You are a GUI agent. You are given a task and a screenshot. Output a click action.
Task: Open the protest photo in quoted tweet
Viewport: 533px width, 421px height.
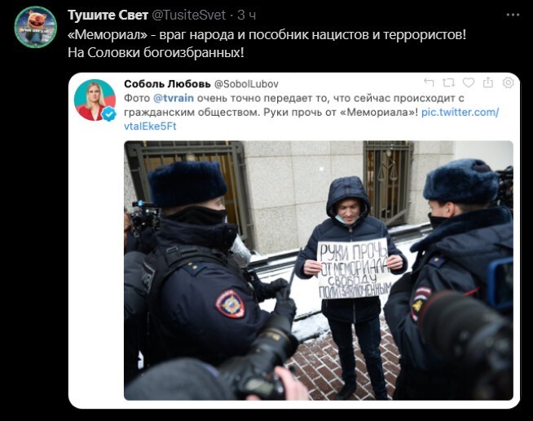(x=319, y=270)
